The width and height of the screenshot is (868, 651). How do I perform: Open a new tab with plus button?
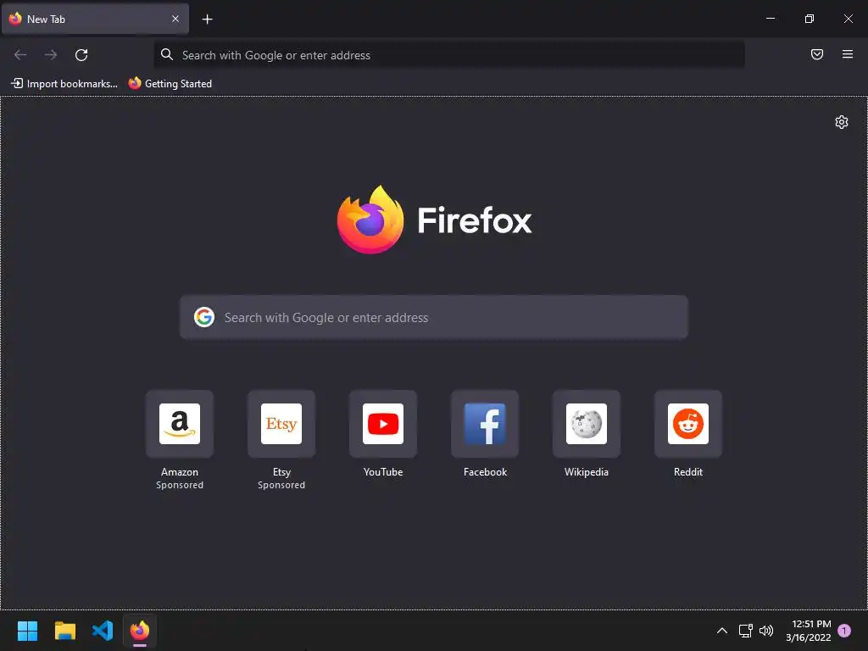[207, 19]
